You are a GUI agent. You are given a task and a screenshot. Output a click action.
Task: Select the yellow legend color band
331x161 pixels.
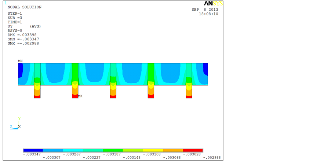coord(153,150)
